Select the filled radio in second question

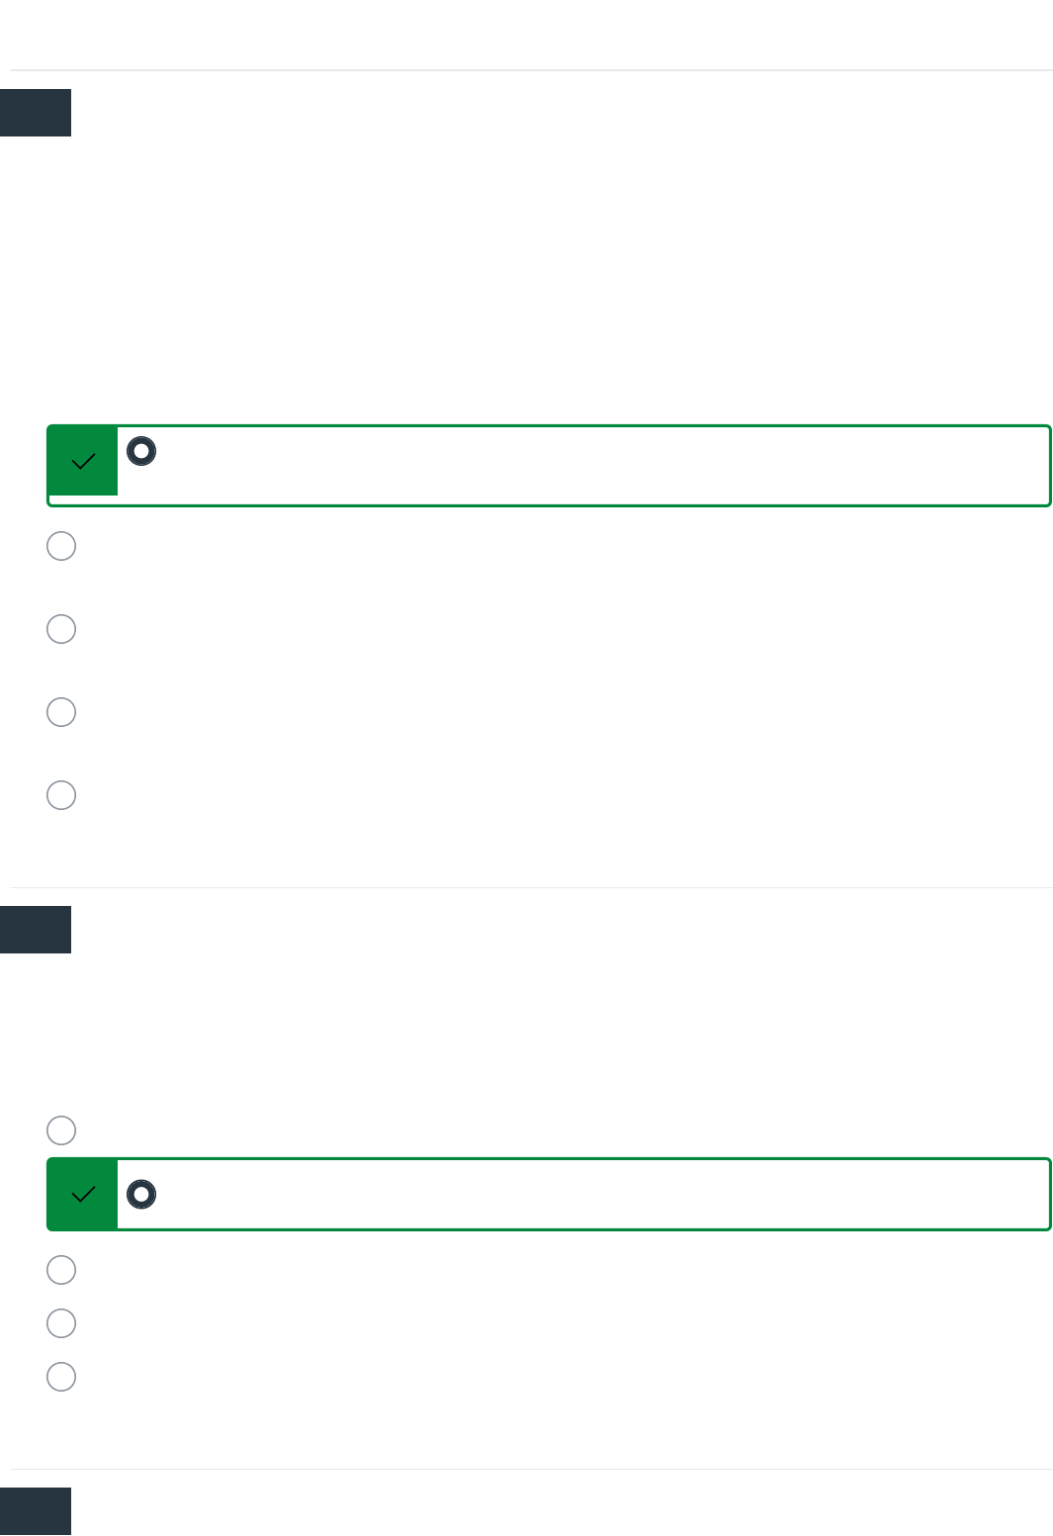click(141, 1194)
